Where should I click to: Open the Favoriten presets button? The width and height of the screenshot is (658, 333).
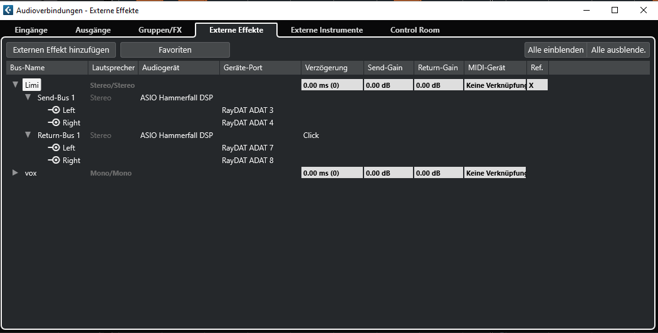coord(175,50)
